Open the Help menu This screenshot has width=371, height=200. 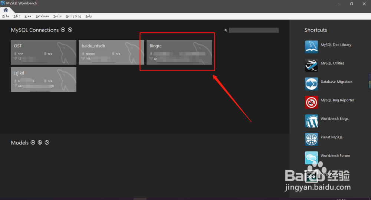(89, 16)
